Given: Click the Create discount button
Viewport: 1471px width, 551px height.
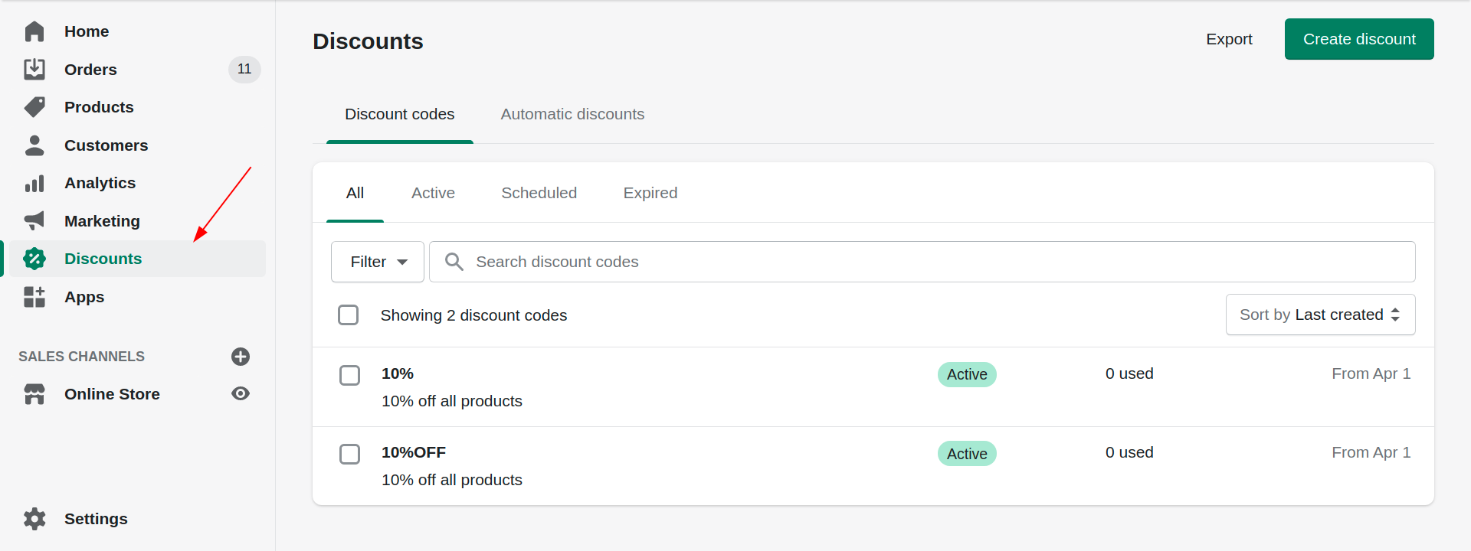Looking at the screenshot, I should (x=1359, y=39).
